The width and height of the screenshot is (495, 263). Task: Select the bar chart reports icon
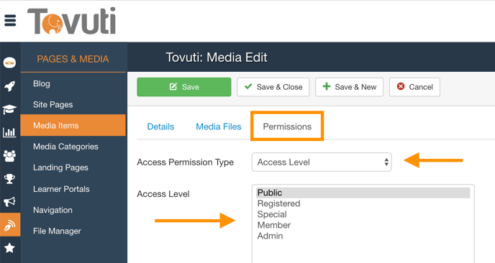click(x=9, y=132)
